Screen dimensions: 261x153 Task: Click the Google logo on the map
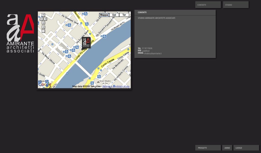pos(45,84)
